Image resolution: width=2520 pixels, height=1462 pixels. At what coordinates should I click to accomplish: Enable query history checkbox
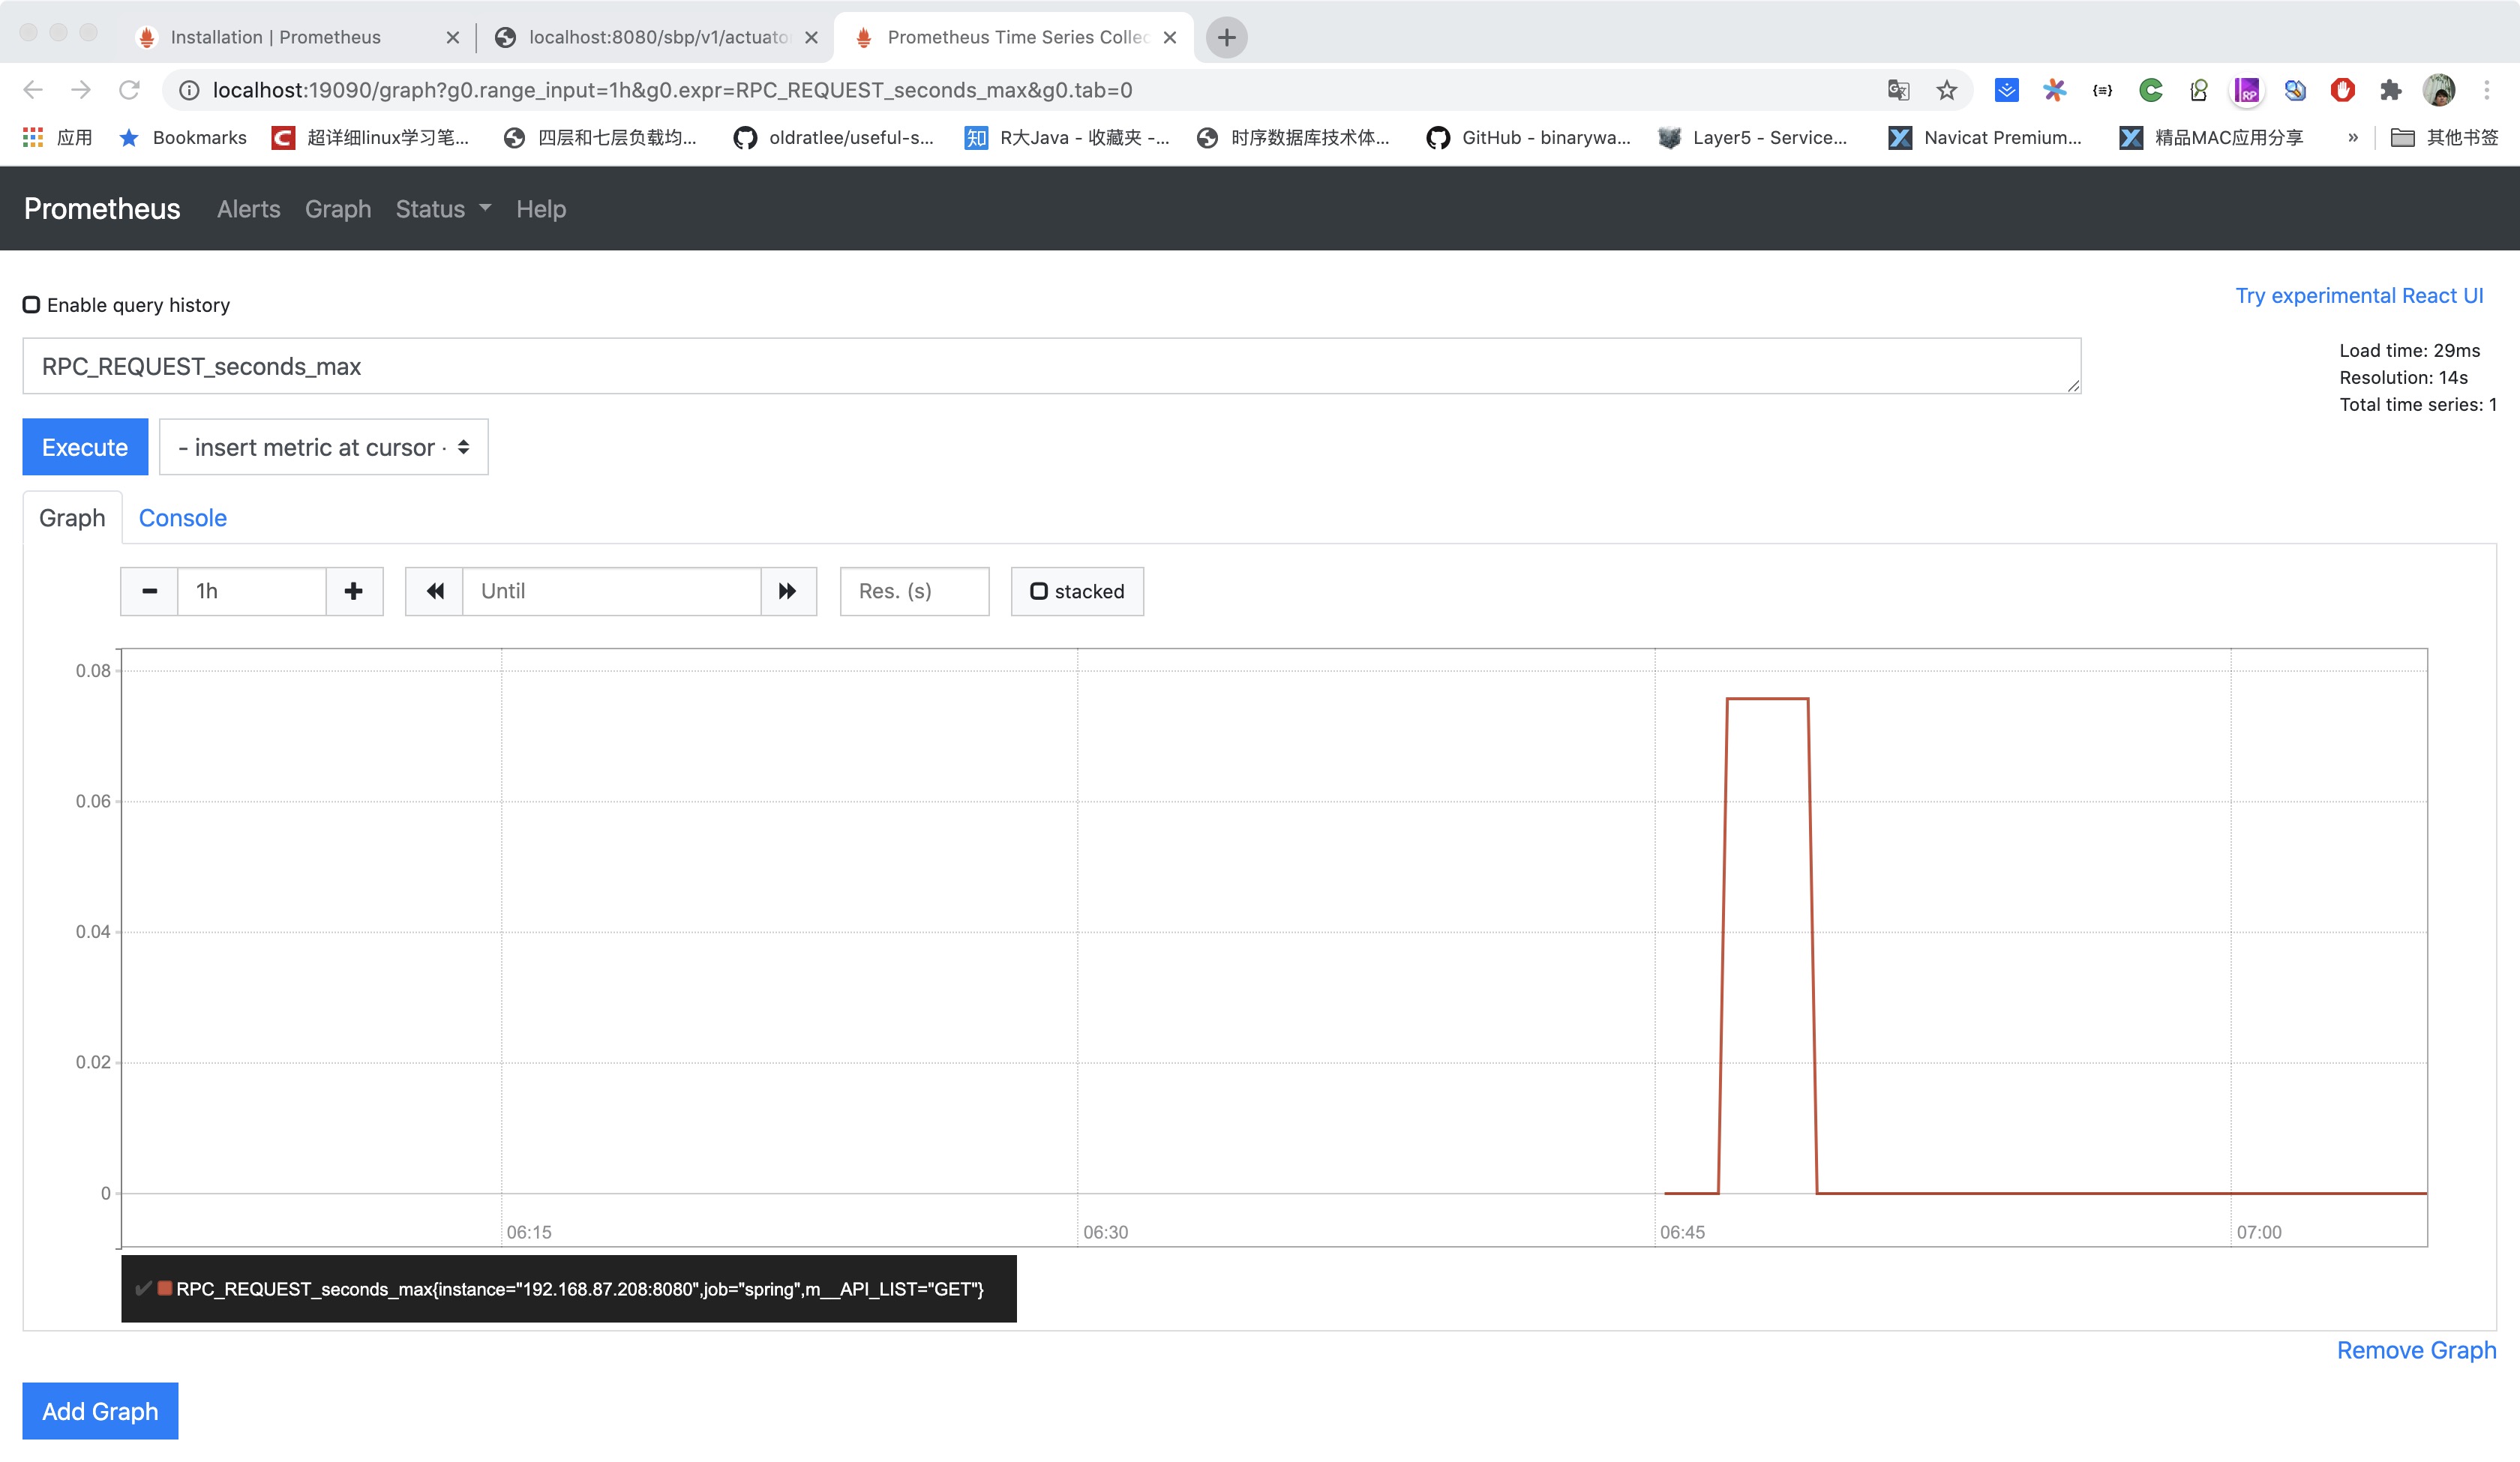(32, 304)
